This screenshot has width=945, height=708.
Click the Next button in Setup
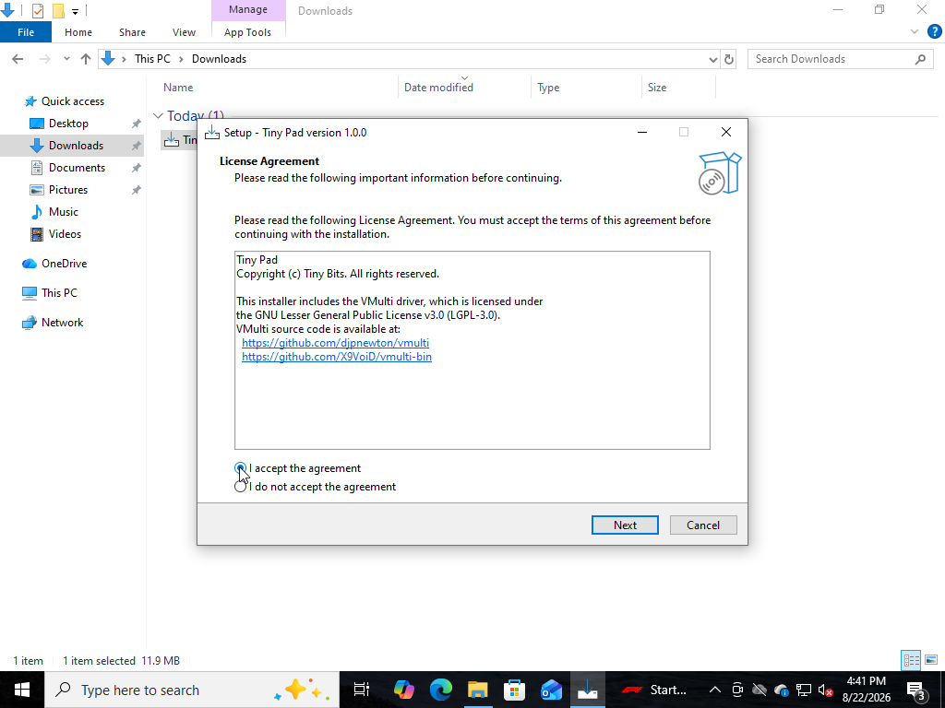625,525
